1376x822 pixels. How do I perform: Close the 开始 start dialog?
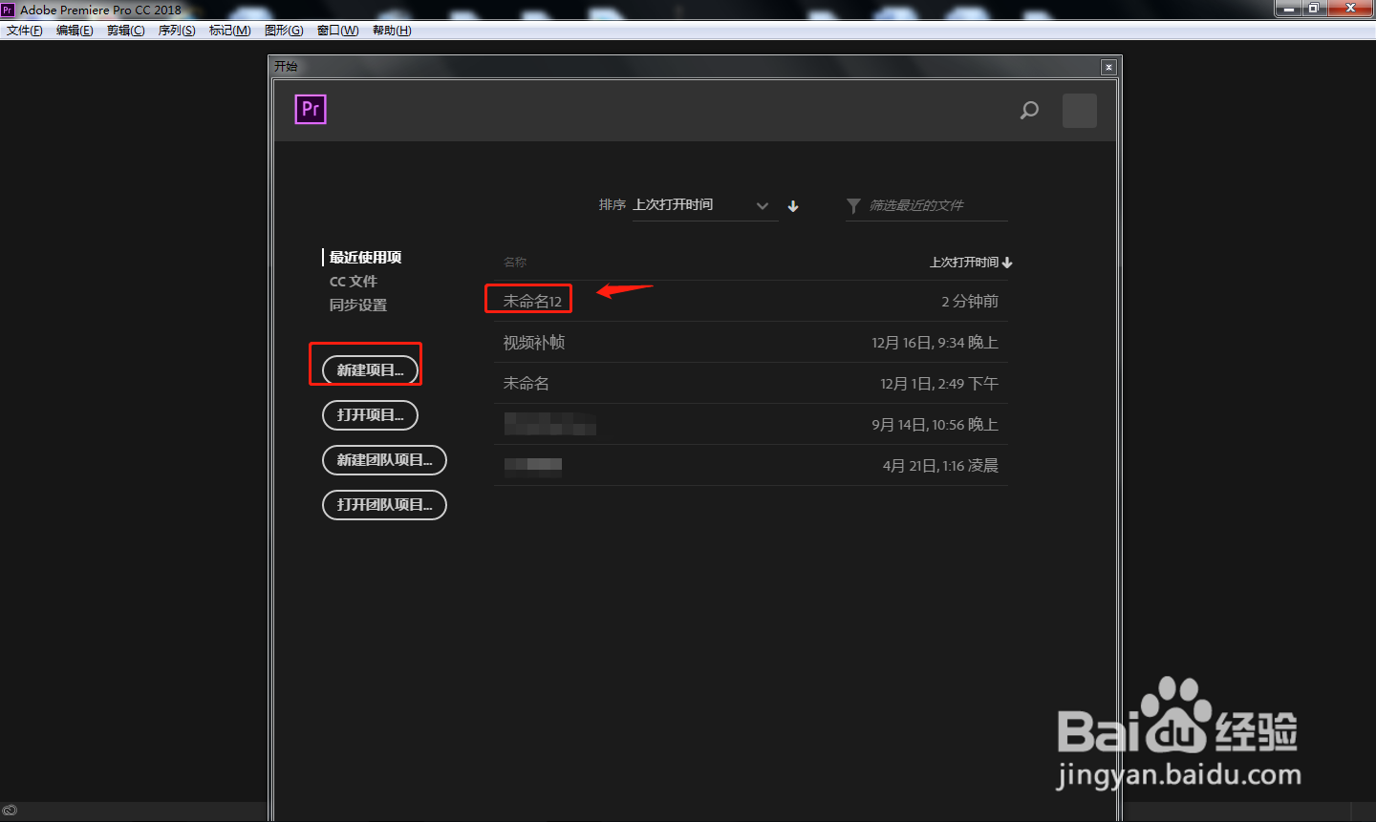(1108, 67)
